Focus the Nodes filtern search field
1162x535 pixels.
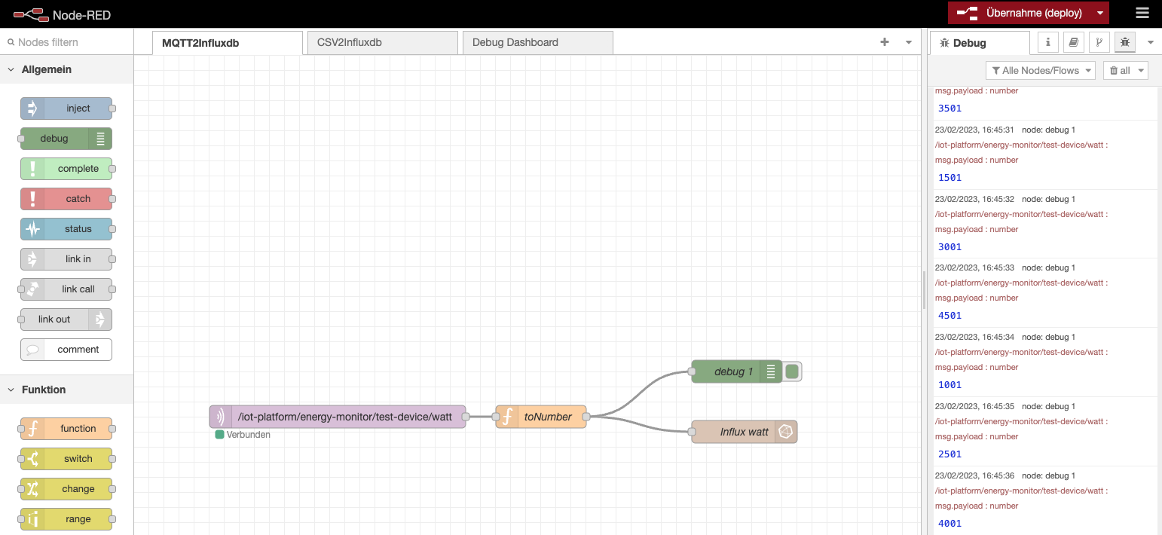pos(72,42)
